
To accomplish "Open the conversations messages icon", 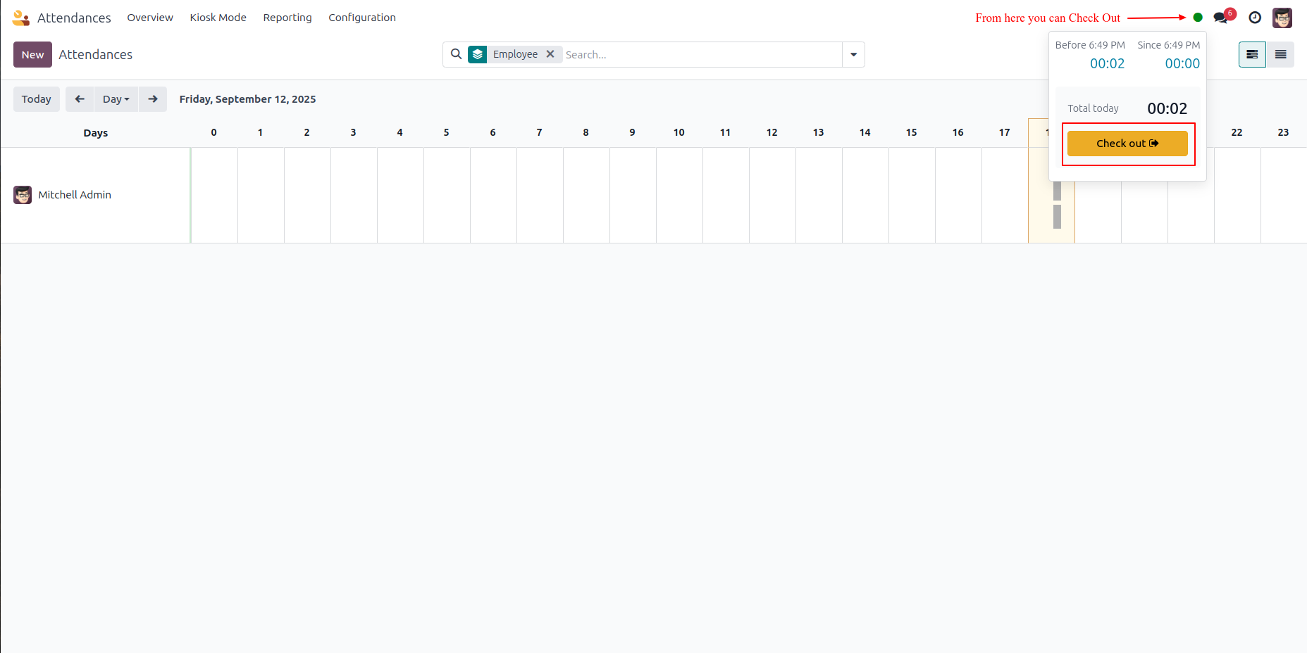I will [x=1222, y=18].
